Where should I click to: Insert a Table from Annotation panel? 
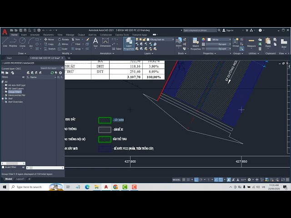tap(117, 49)
